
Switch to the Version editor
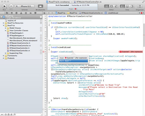click(x=116, y=6)
